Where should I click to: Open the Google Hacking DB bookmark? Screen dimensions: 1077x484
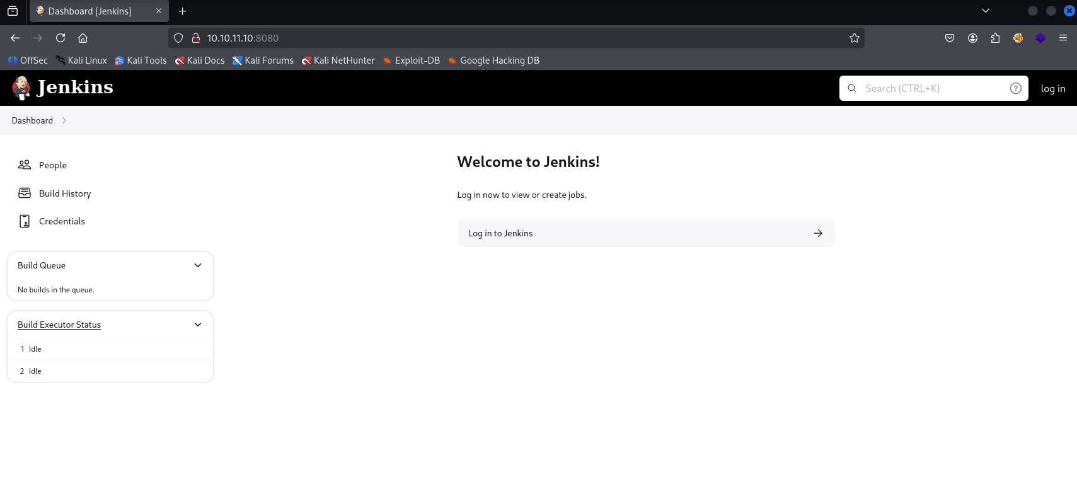point(493,60)
